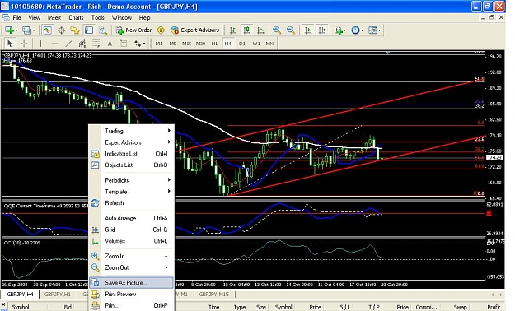Open the Insert menu
Screen dimensions: 515x311
coord(54,17)
